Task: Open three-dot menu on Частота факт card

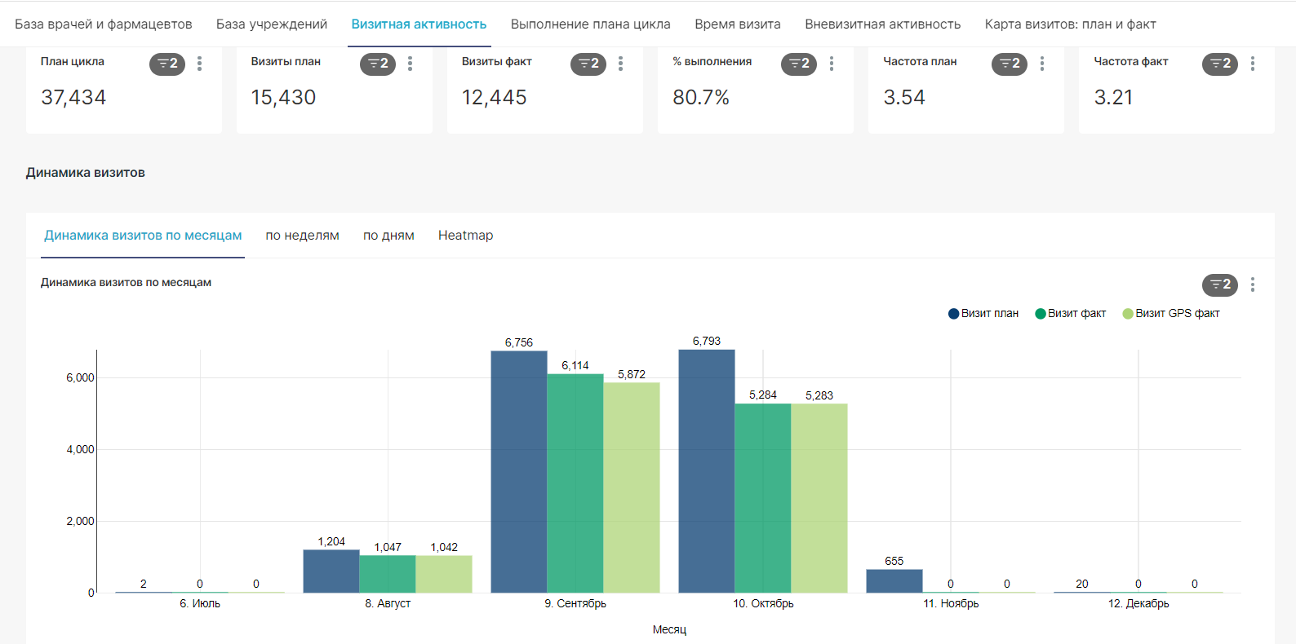Action: click(1252, 64)
